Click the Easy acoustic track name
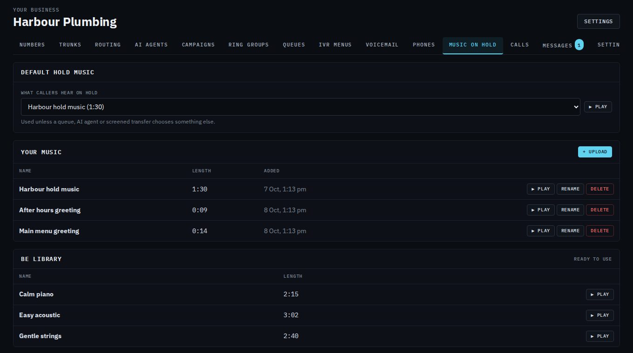The height and width of the screenshot is (353, 633). 40,315
